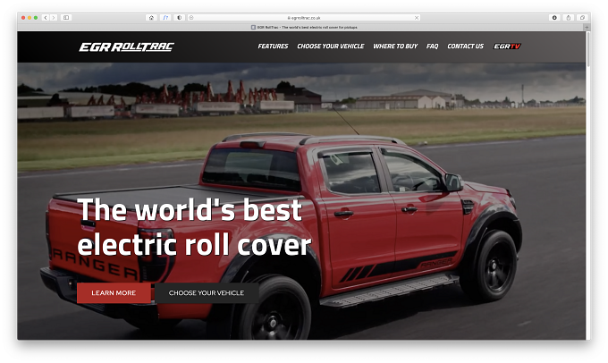Open the home page icon
The width and height of the screenshot is (608, 363).
click(151, 18)
